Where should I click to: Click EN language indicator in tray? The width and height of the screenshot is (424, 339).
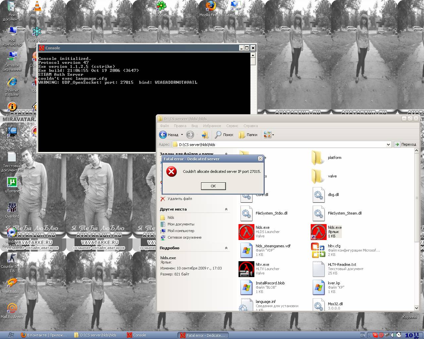coord(363,335)
